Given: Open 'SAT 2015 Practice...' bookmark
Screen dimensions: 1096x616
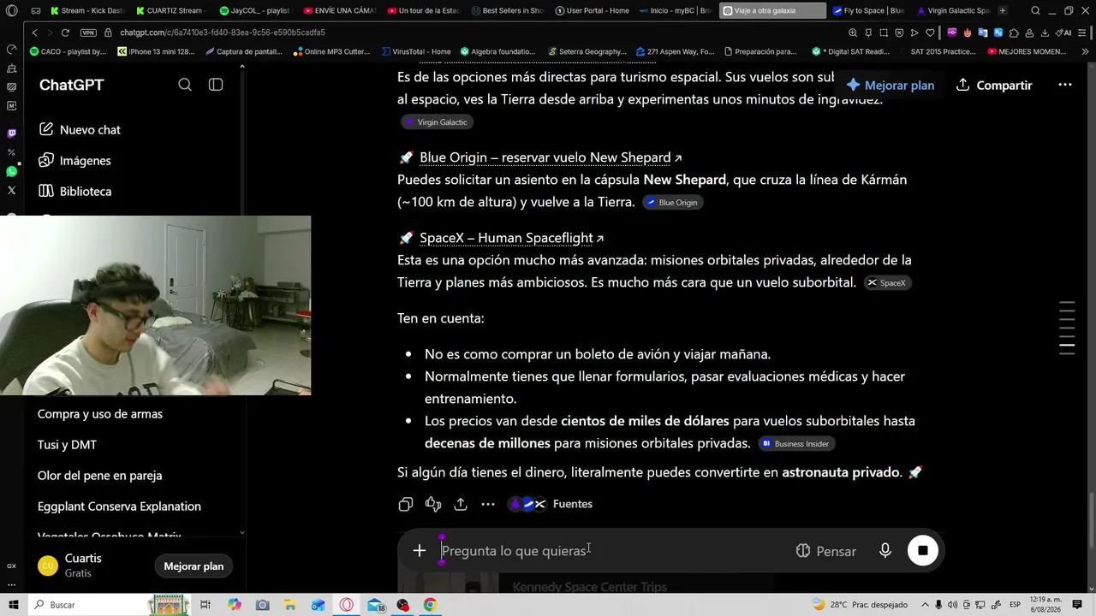Looking at the screenshot, I should click(943, 51).
